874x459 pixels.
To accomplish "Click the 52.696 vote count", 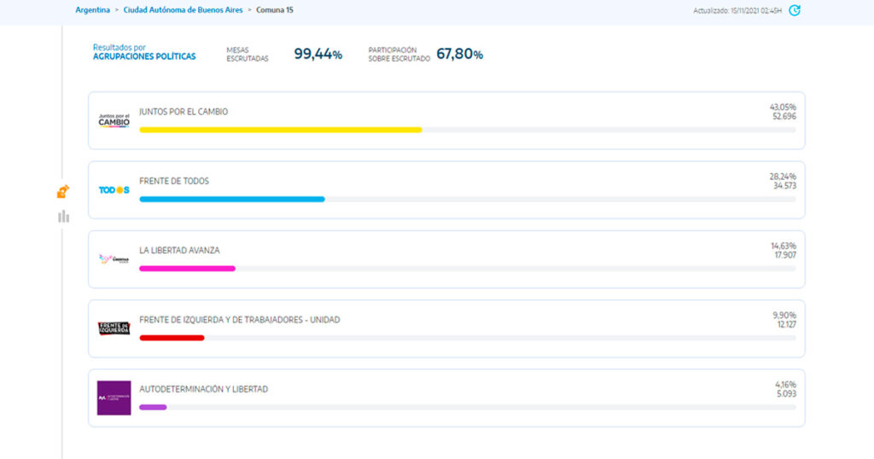I will 784,116.
